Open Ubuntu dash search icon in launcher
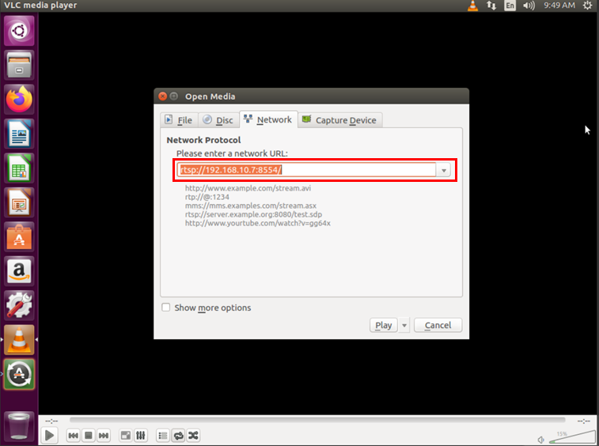The width and height of the screenshot is (599, 446). coord(19,31)
